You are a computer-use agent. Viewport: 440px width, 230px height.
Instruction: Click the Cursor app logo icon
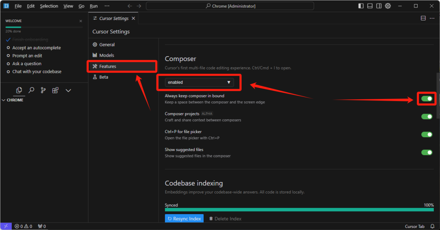pos(6,6)
